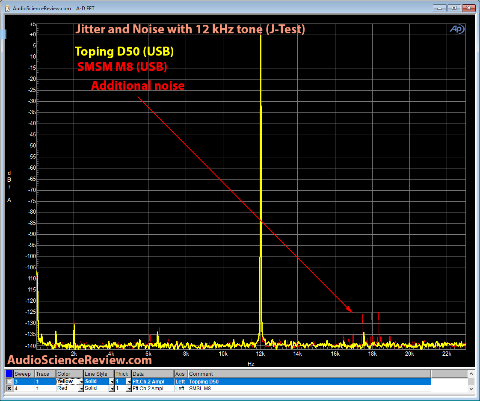Click the Data column header
The height and width of the screenshot is (401, 480).
[x=153, y=374]
